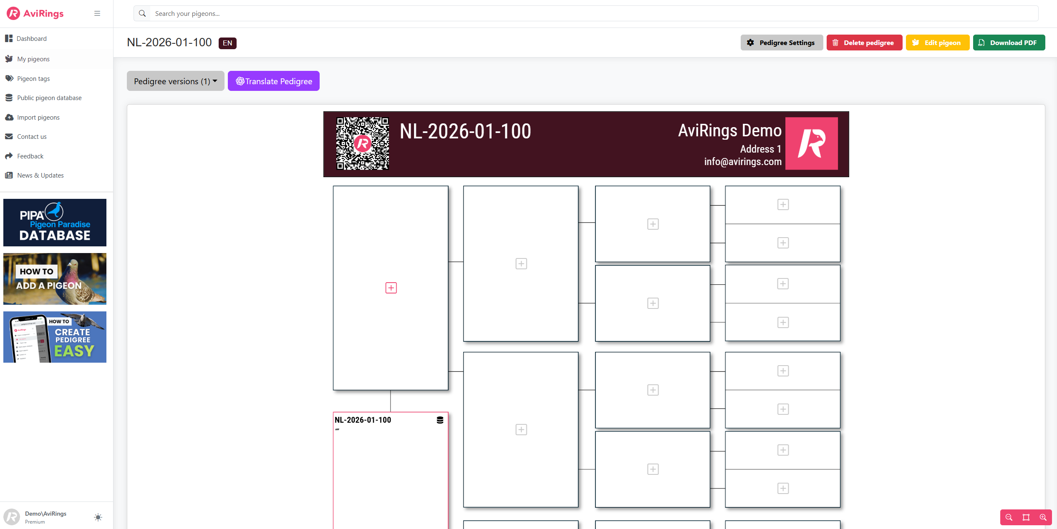Screen dimensions: 1057x529
Task: Click the pink plus icon to add parent
Action: (x=391, y=288)
